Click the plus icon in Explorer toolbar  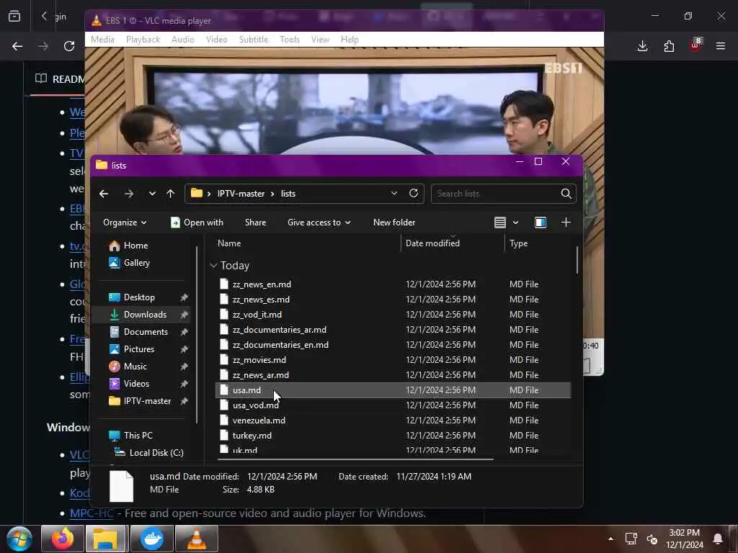[566, 222]
